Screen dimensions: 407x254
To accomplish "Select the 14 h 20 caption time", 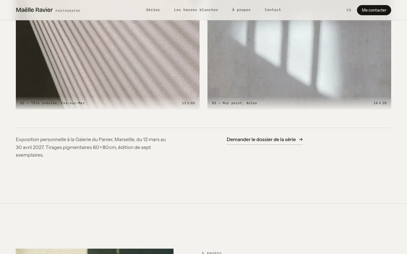I will [380, 103].
